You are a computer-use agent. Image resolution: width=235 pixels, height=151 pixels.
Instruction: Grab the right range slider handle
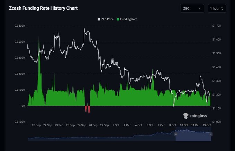[x=211, y=134]
